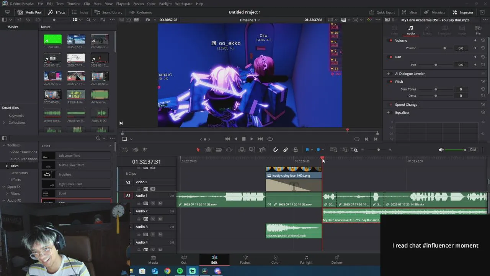Screen dimensions: 490x276
Task: Click Quick Export button
Action: click(x=382, y=12)
